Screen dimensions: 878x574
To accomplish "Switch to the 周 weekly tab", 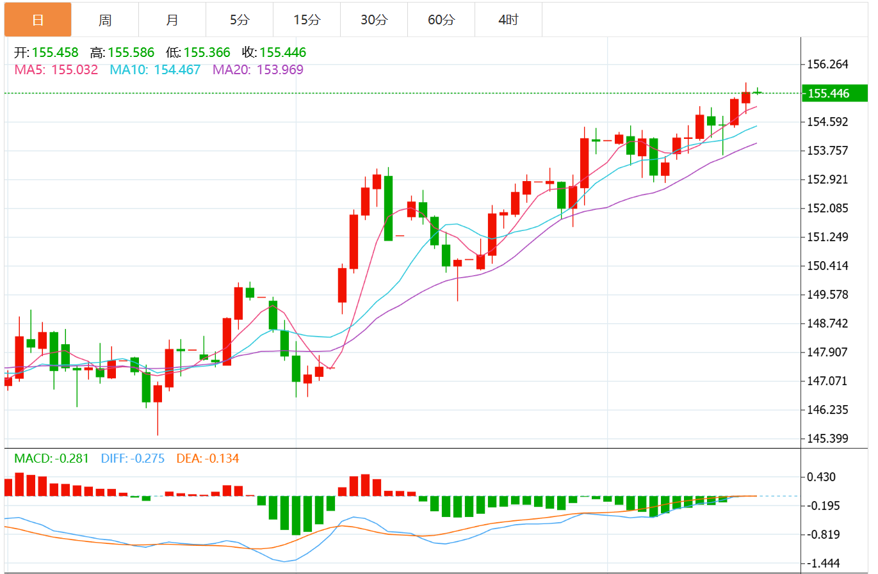I will pyautogui.click(x=105, y=20).
